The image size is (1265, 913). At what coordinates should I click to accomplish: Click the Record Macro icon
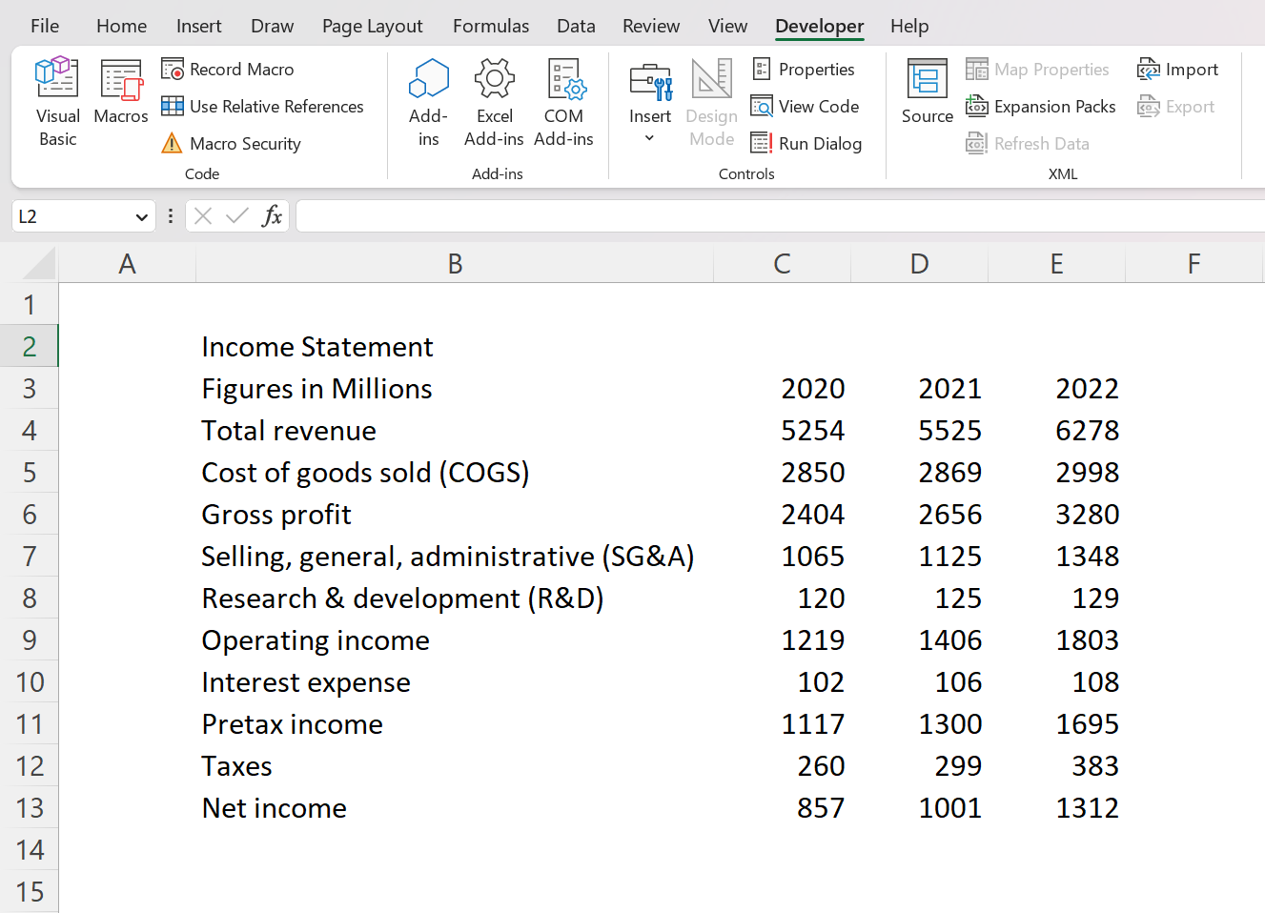tap(173, 69)
